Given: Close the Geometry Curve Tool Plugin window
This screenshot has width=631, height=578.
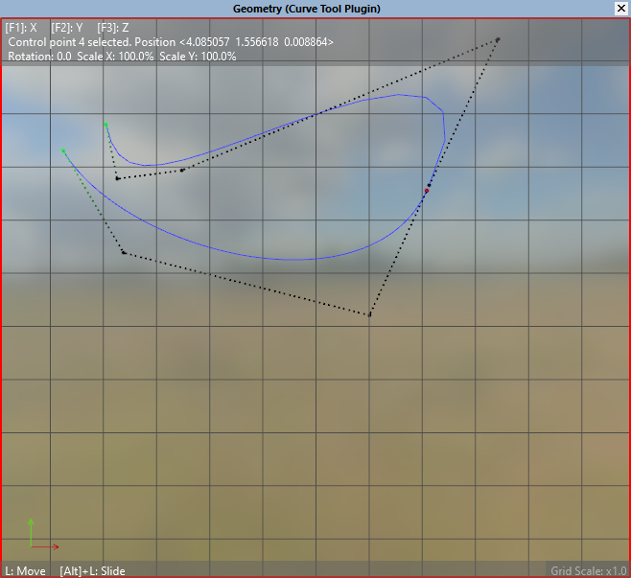Looking at the screenshot, I should [621, 9].
